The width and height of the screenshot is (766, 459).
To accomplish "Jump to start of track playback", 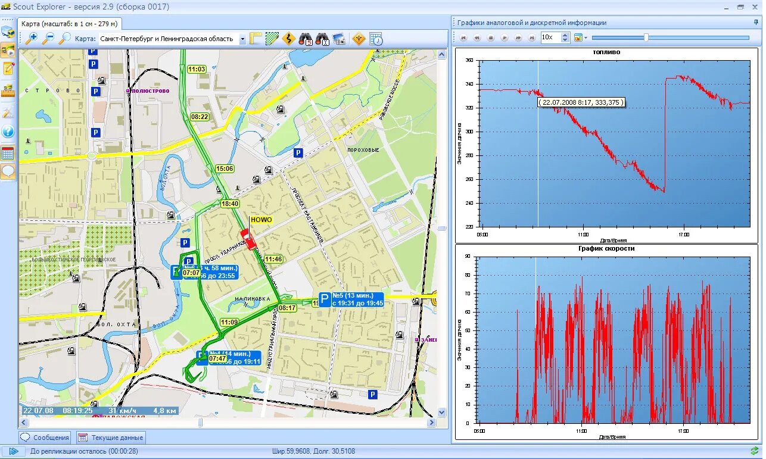I will pyautogui.click(x=464, y=38).
